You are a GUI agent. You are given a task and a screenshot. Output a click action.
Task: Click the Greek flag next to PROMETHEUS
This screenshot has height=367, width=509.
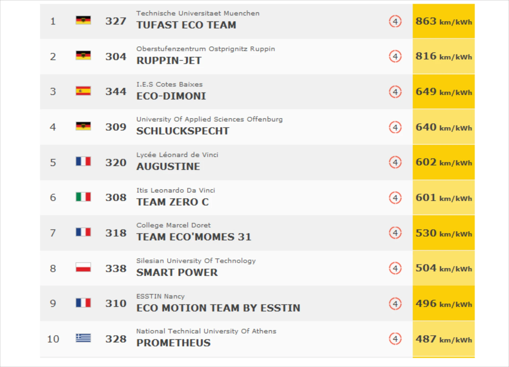point(83,338)
